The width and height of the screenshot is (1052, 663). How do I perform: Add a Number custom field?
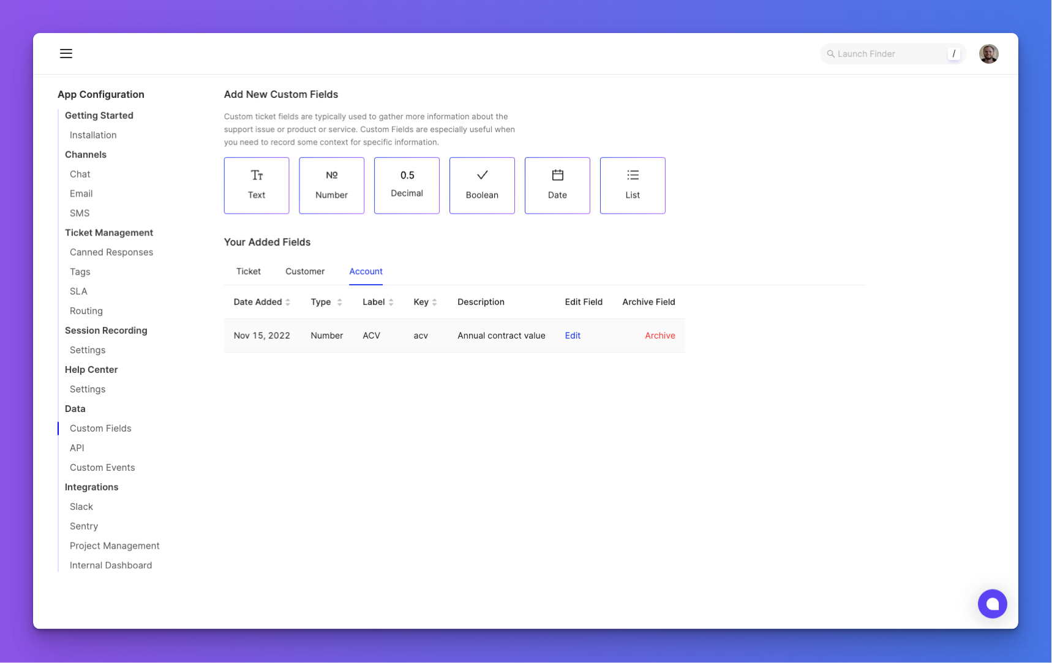click(x=331, y=185)
